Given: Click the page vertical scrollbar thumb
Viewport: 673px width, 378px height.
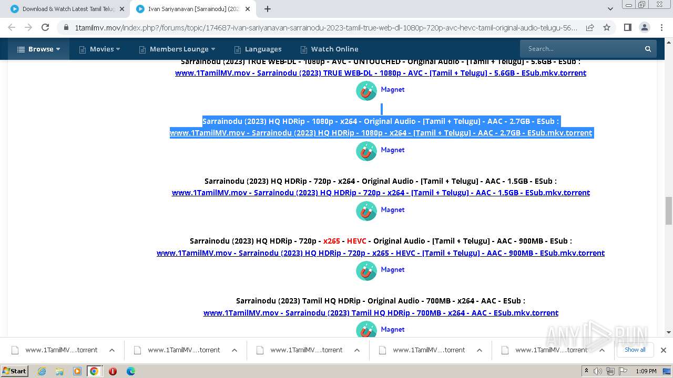Looking at the screenshot, I should pos(669,211).
